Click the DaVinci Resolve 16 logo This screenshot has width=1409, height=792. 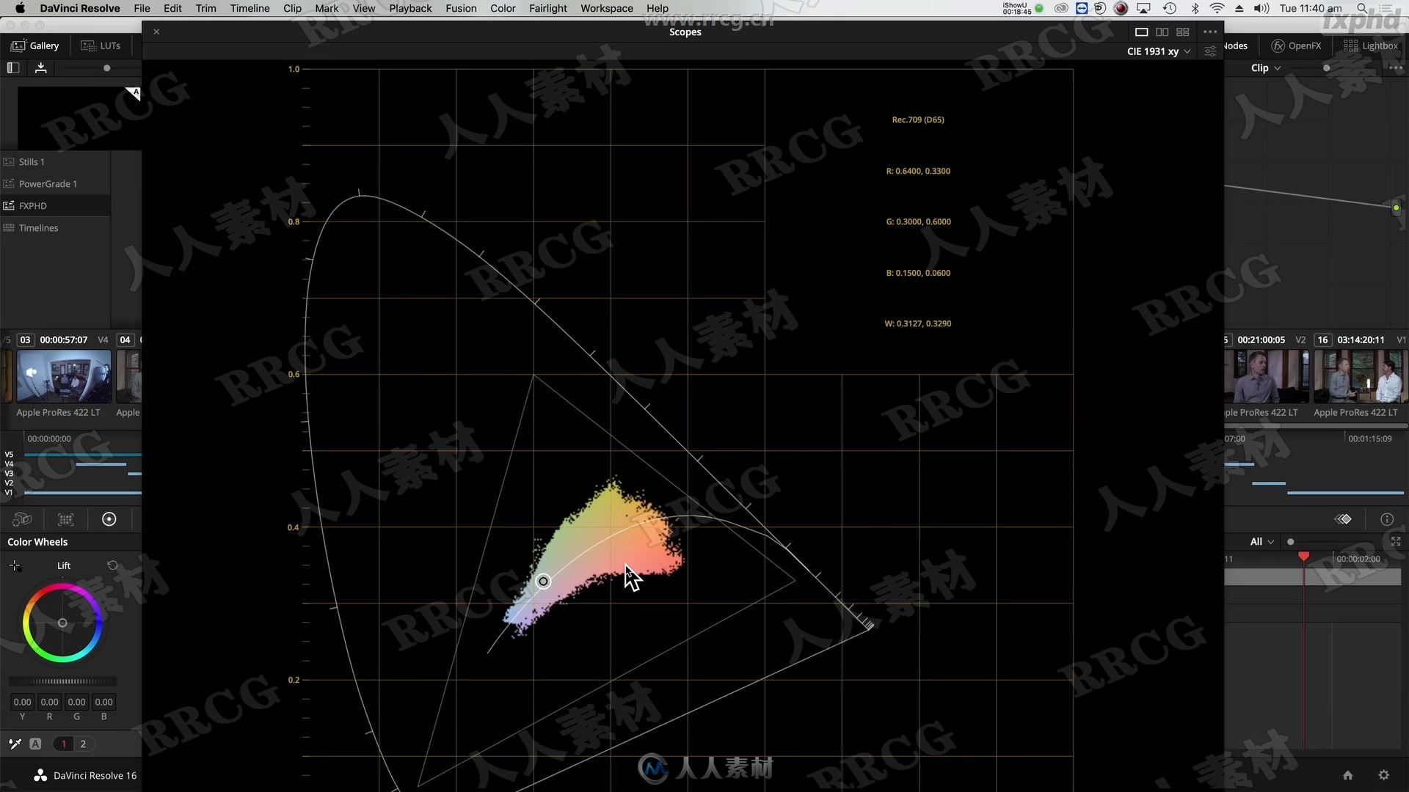(x=40, y=775)
